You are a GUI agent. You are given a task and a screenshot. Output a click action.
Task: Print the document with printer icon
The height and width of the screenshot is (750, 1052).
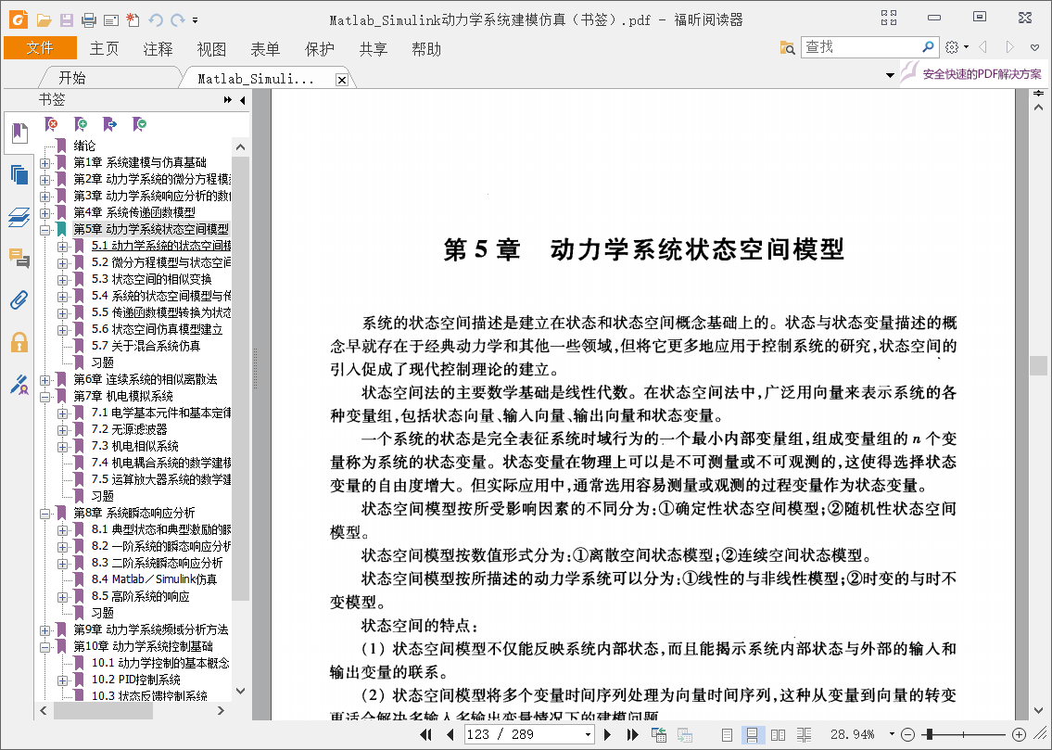[89, 20]
